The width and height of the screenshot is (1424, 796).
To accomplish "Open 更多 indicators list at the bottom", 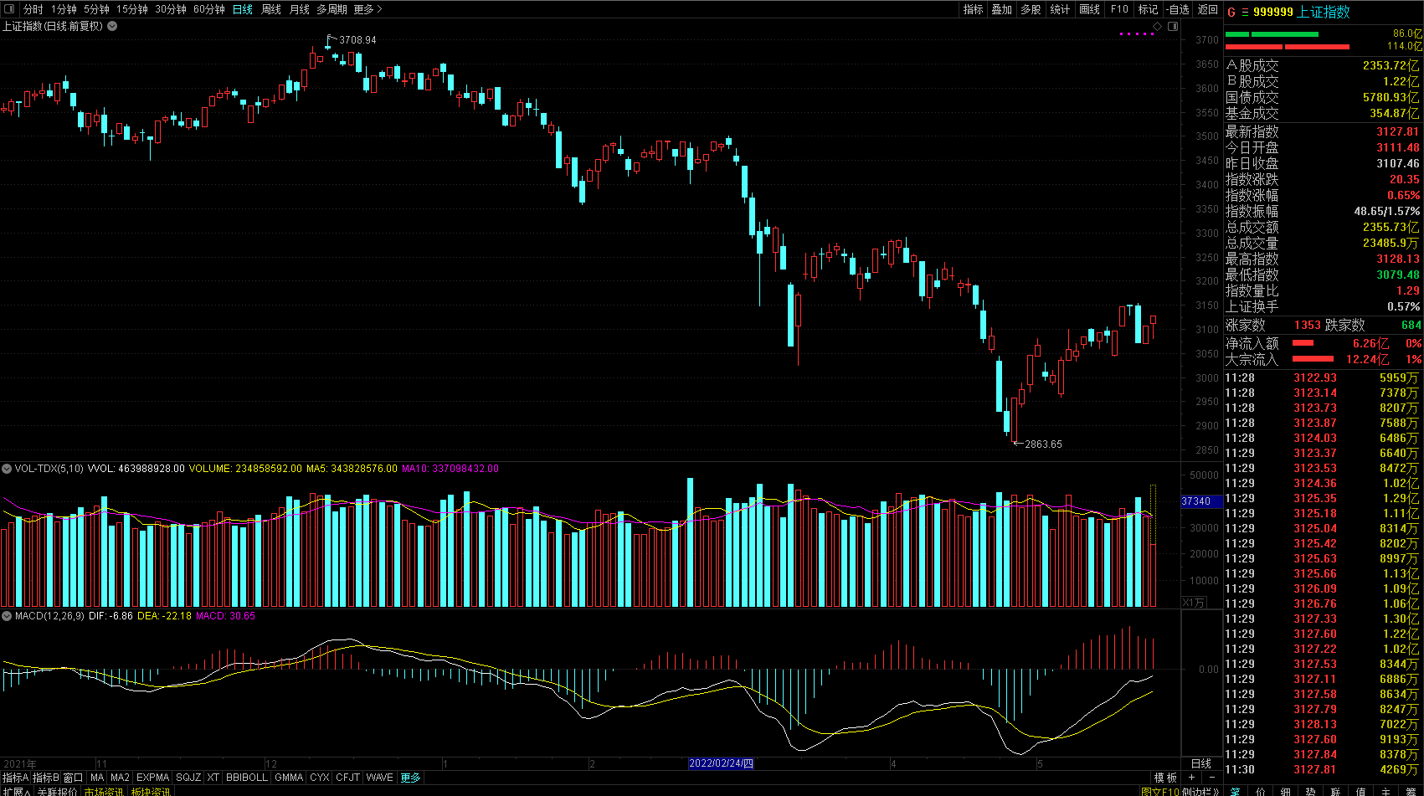I will pyautogui.click(x=411, y=778).
